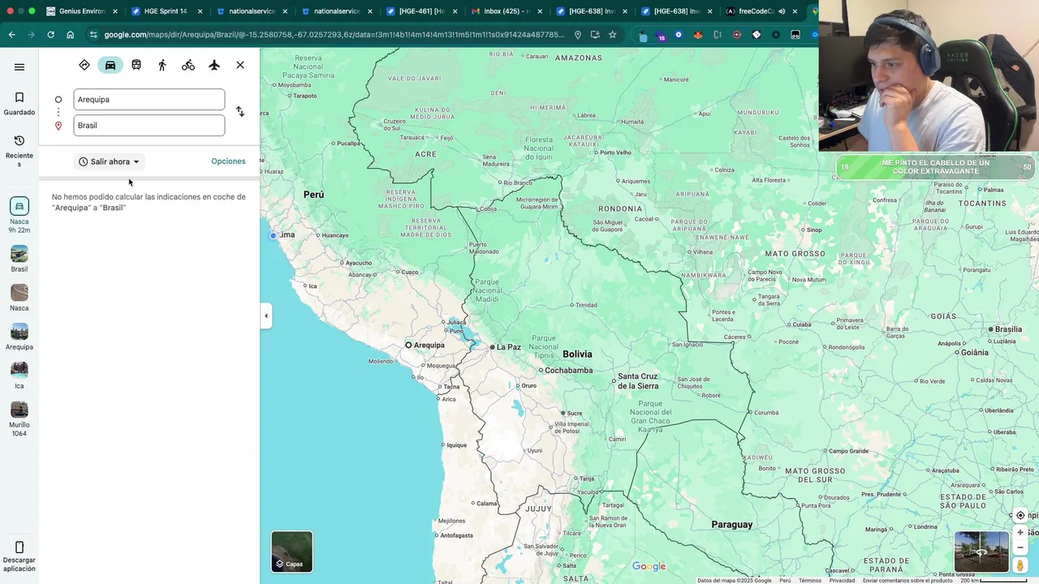Image resolution: width=1039 pixels, height=584 pixels.
Task: Activate Street View Pegman
Action: [1020, 565]
